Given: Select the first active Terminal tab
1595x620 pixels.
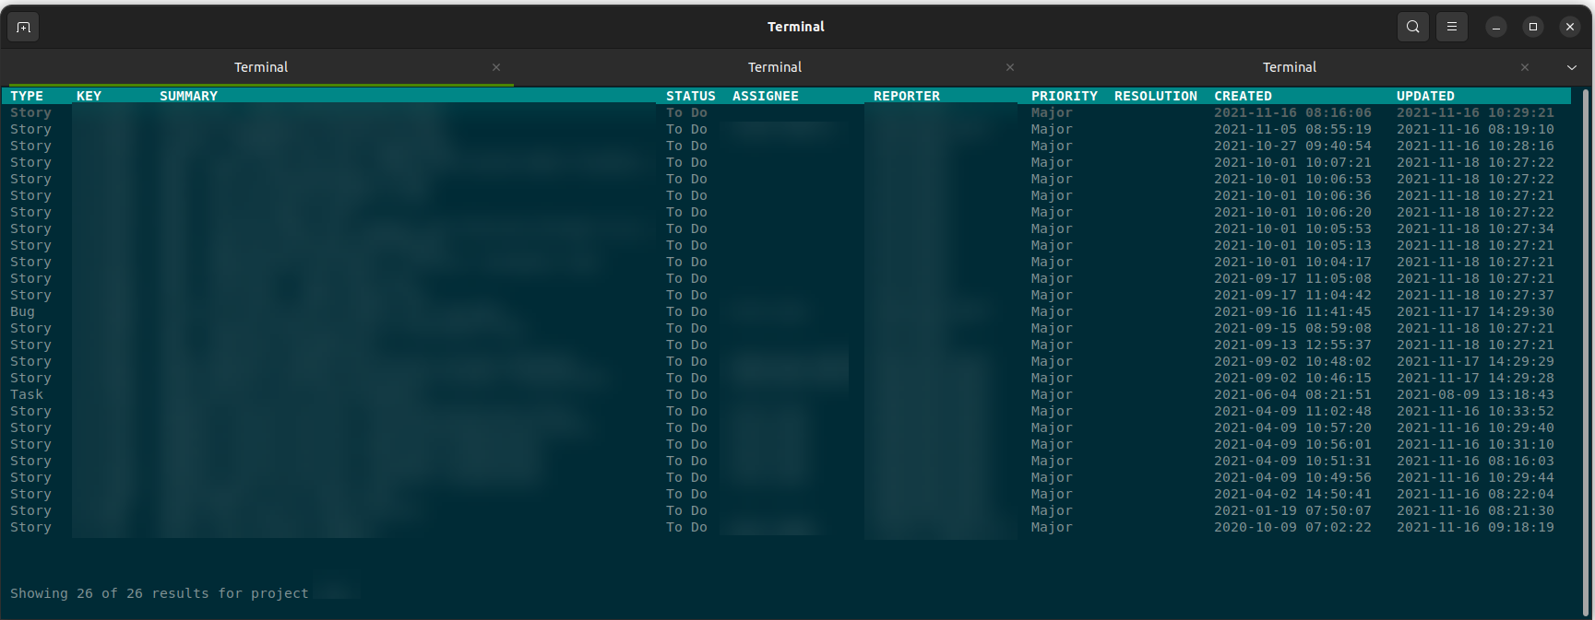Looking at the screenshot, I should click(x=261, y=67).
